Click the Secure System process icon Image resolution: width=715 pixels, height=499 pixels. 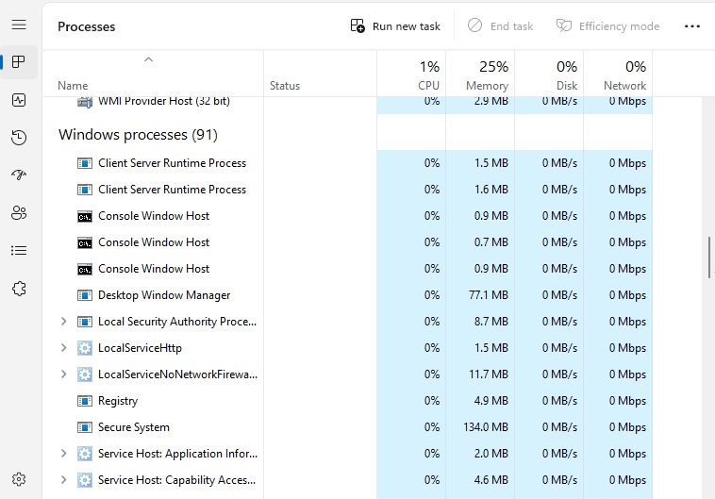[85, 427]
